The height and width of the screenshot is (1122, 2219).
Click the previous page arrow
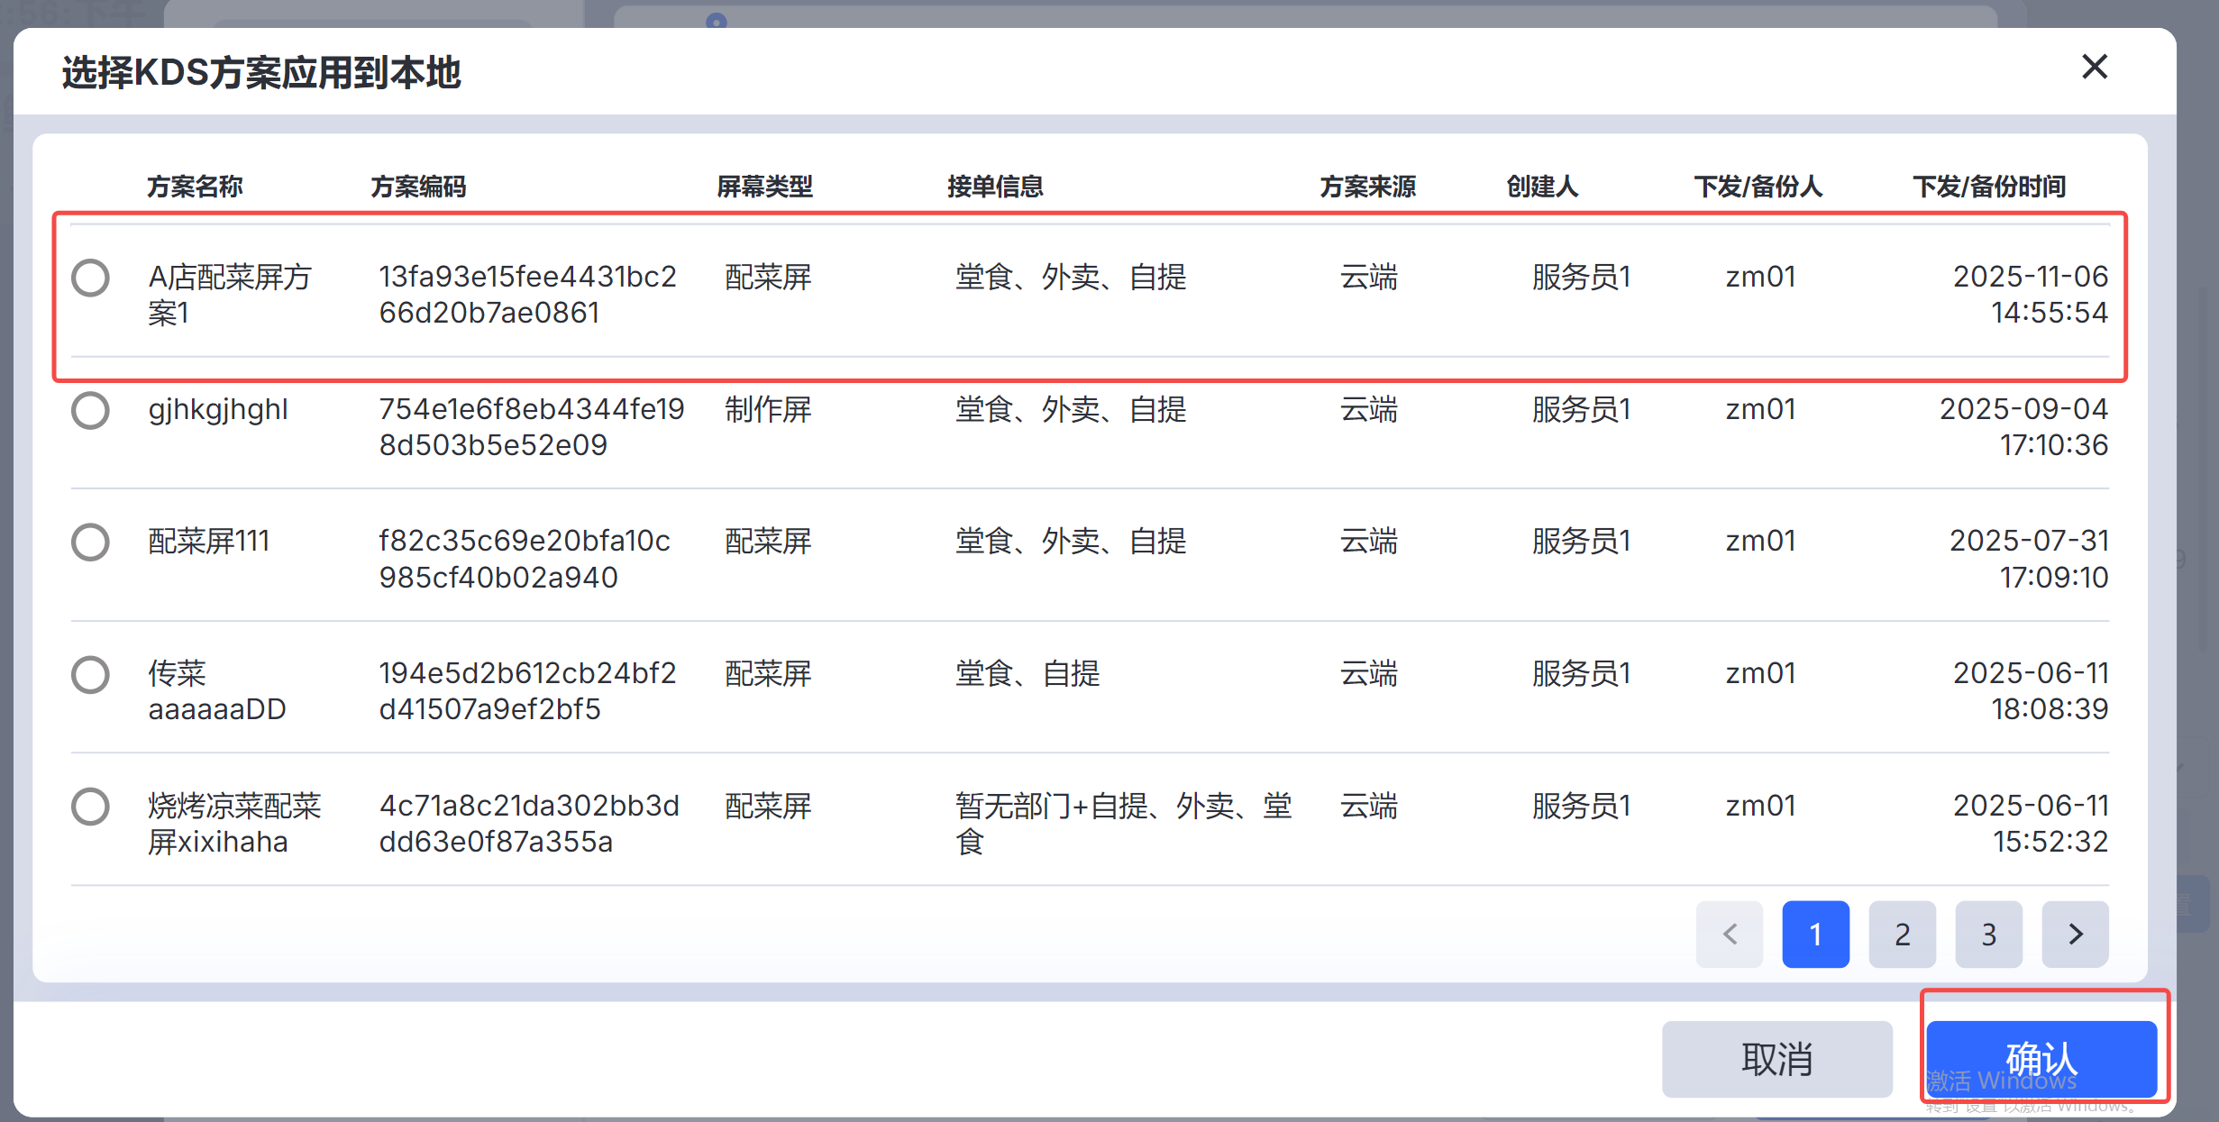coord(1729,935)
